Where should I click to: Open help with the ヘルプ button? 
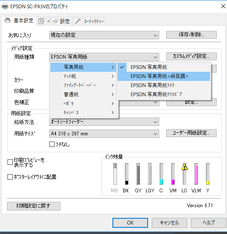point(209,223)
